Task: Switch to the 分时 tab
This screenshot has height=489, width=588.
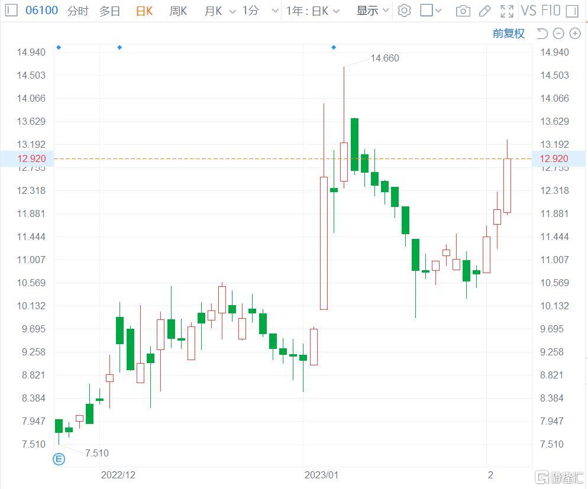Action: (77, 11)
